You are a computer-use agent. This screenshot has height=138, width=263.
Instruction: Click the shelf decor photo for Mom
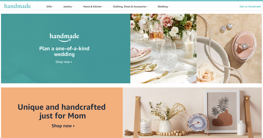pyautogui.click(x=192, y=113)
